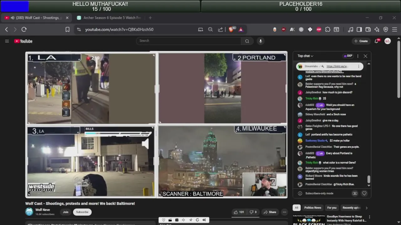Open Wolf Neve channel name link

click(43, 210)
